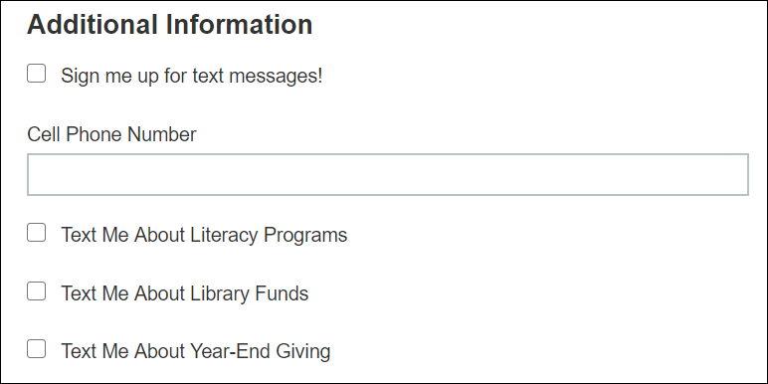
Task: Click the Text Me About Year-End Giving label
Action: [195, 351]
